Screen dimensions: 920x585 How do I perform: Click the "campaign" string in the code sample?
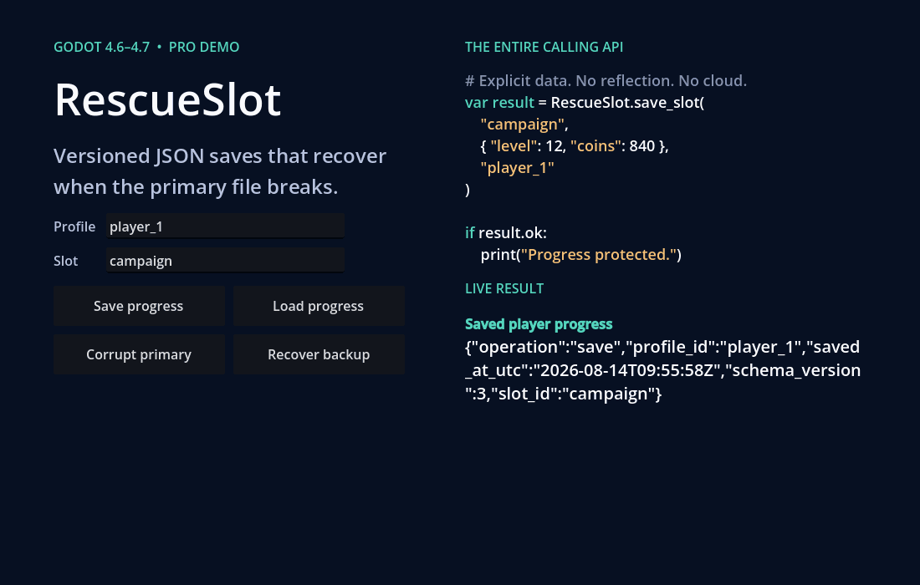click(524, 125)
